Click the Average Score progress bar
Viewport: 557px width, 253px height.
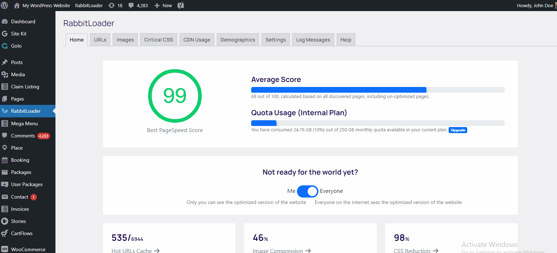point(378,90)
